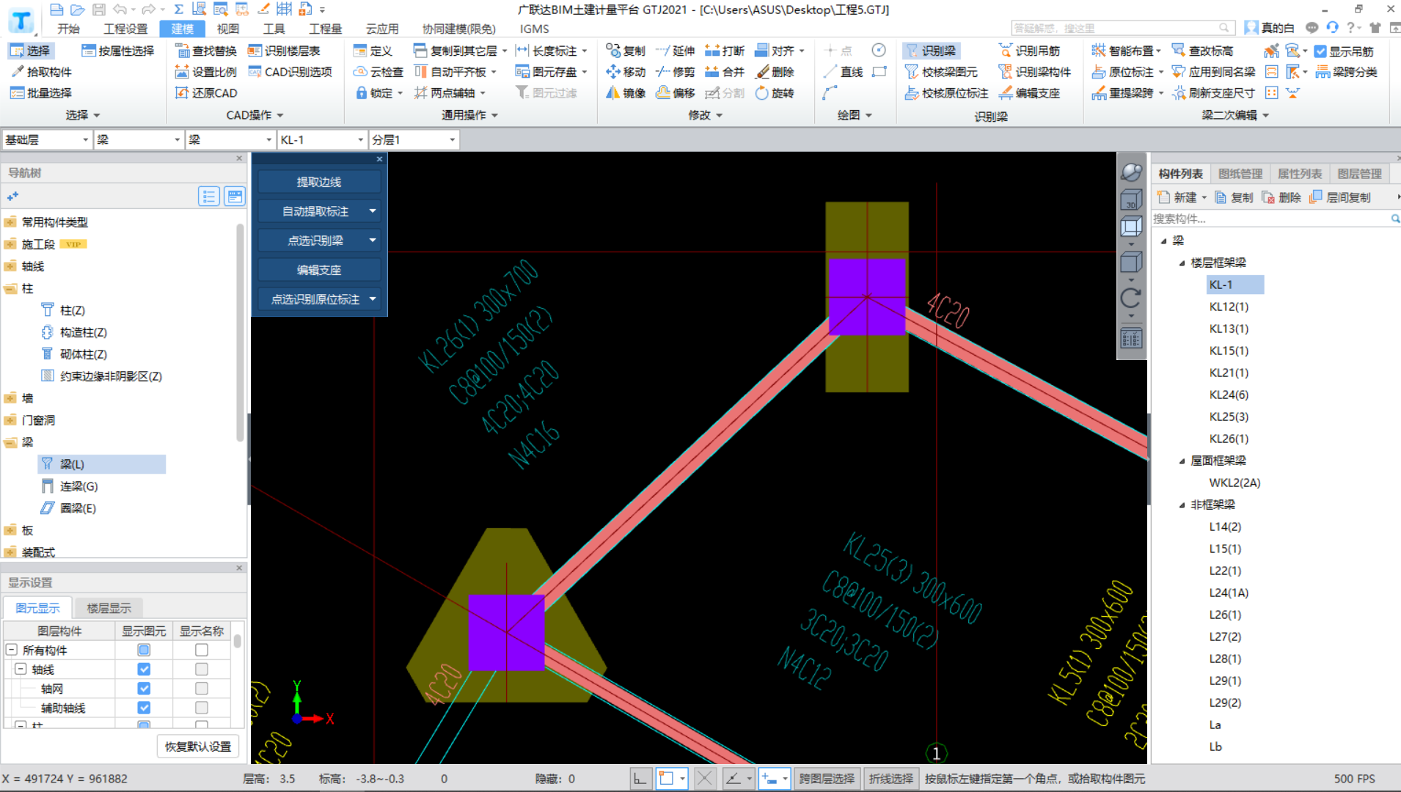Open the 分层1 dropdown
Image resolution: width=1401 pixels, height=792 pixels.
(414, 139)
